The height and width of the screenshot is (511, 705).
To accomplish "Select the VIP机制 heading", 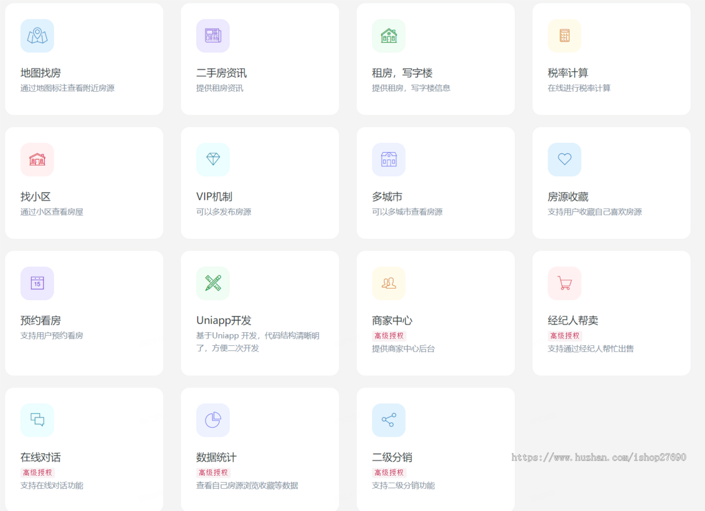I will click(x=214, y=196).
